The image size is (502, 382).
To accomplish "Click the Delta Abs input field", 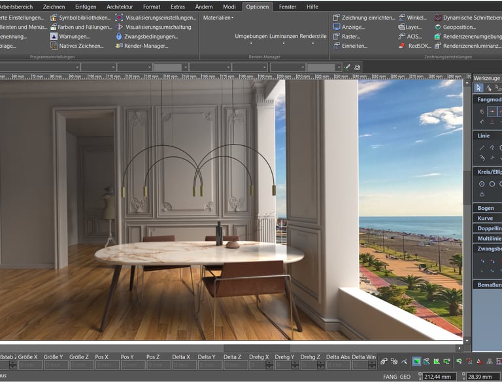I will (338, 365).
